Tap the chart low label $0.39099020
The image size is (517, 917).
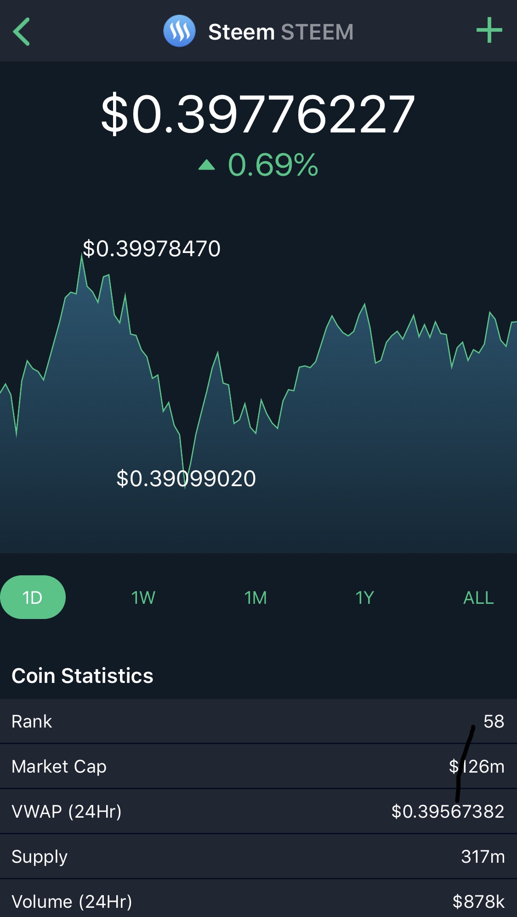pos(186,479)
